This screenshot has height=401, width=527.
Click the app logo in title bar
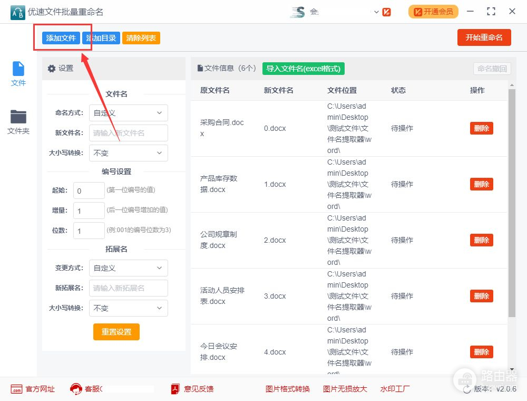[17, 12]
